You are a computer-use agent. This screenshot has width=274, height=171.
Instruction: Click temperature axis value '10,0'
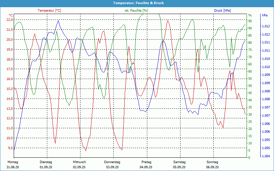pyautogui.click(x=10, y=138)
